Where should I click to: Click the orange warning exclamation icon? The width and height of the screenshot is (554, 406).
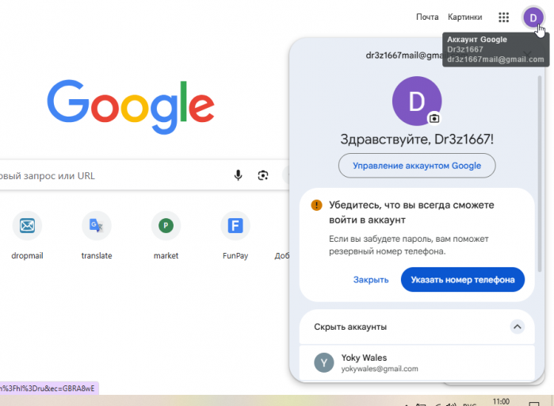click(x=316, y=205)
